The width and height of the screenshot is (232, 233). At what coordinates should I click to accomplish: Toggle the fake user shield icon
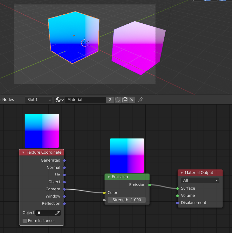pos(118,100)
